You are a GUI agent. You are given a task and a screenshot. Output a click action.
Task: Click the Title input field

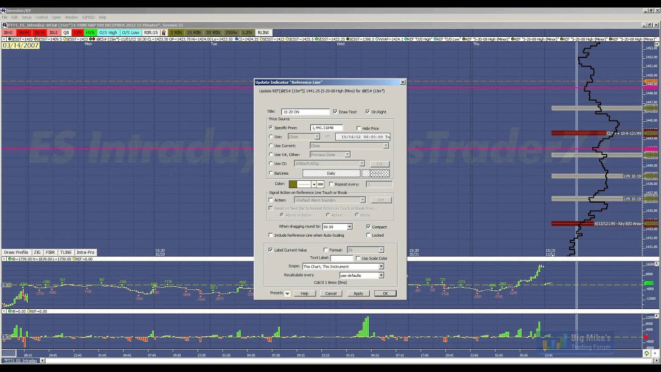tap(305, 112)
